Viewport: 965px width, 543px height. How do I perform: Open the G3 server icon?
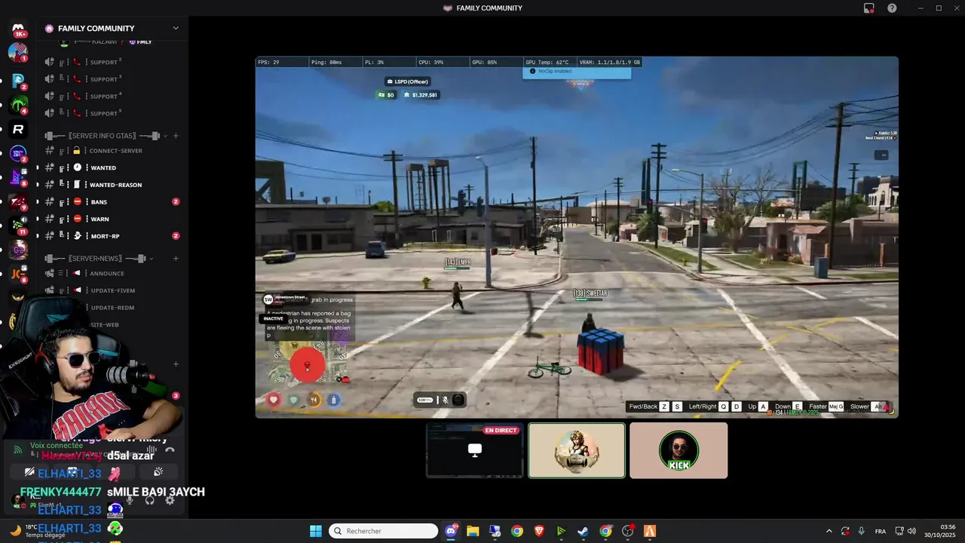[x=18, y=251]
